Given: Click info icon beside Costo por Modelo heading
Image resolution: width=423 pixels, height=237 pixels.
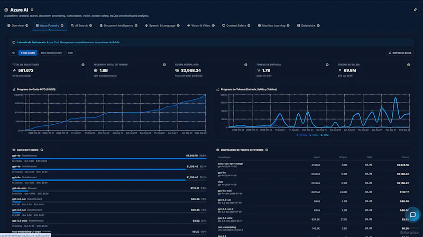Looking at the screenshot, I should pos(42,150).
